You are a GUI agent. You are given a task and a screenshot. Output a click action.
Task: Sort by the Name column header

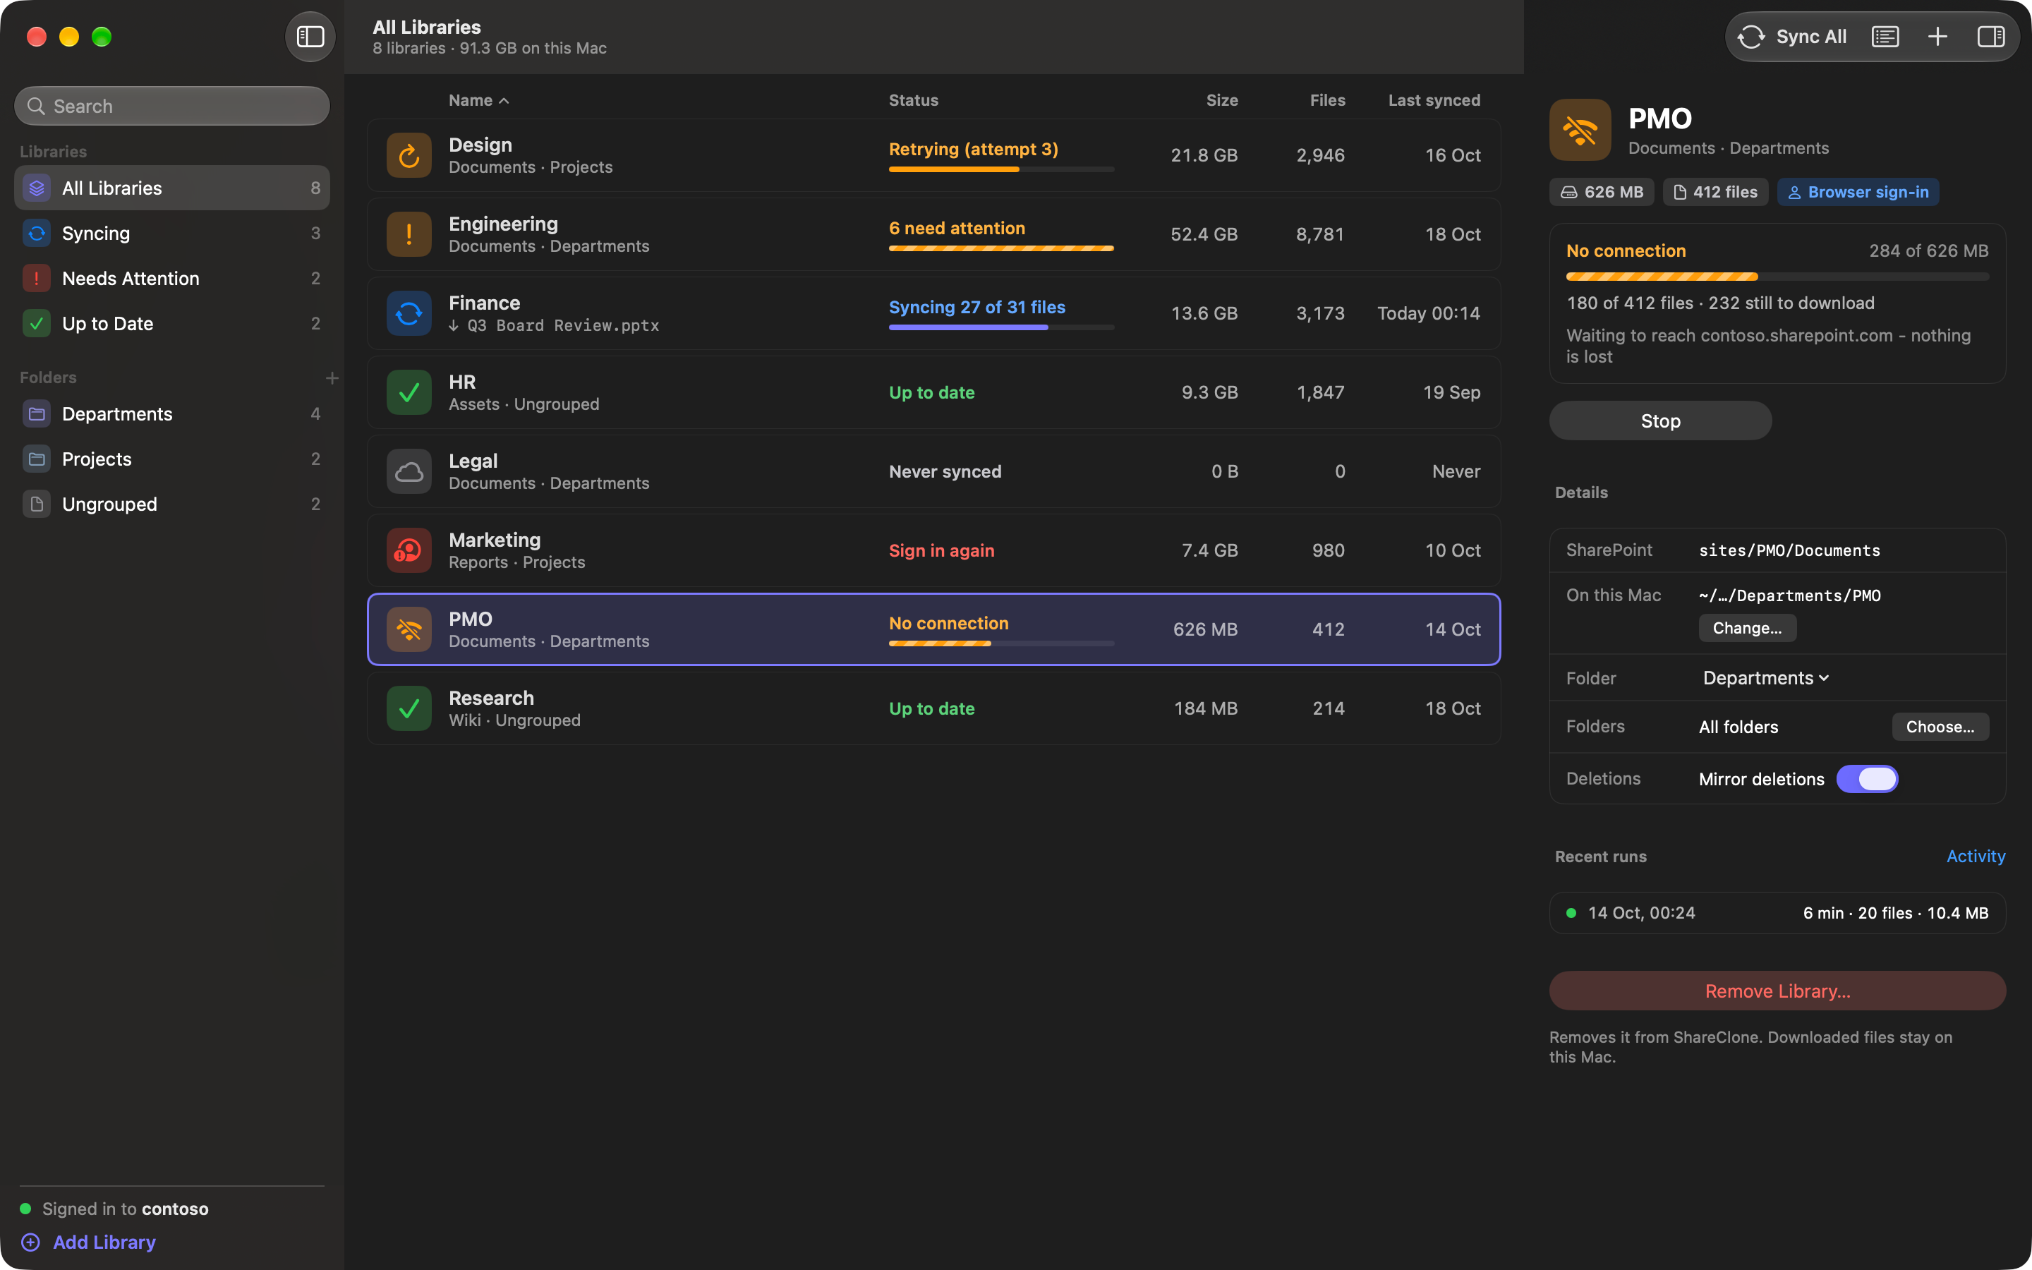tap(478, 100)
